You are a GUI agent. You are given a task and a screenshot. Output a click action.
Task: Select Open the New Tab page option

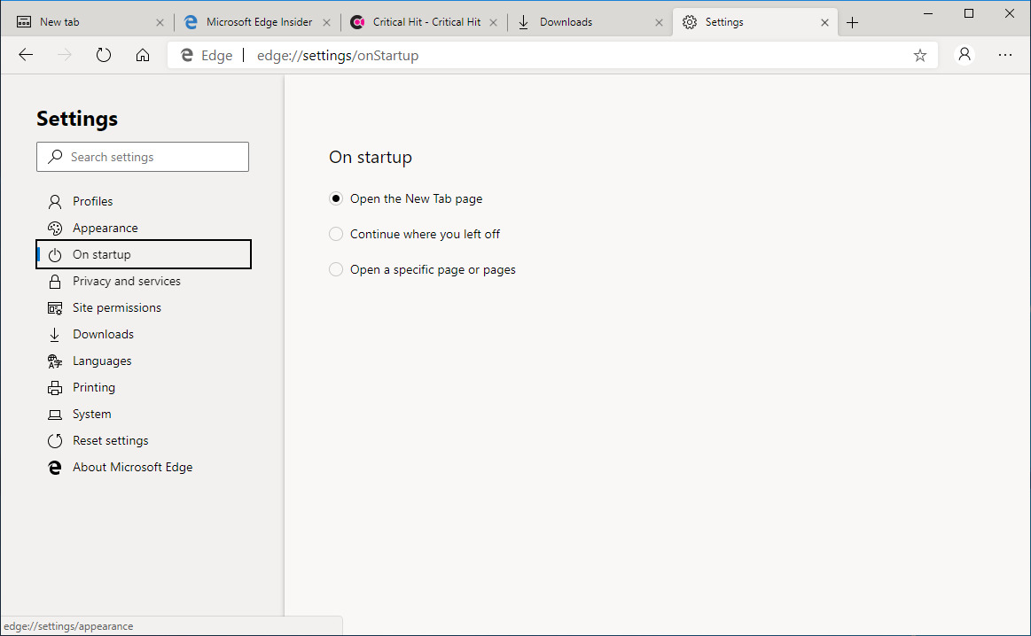point(336,198)
